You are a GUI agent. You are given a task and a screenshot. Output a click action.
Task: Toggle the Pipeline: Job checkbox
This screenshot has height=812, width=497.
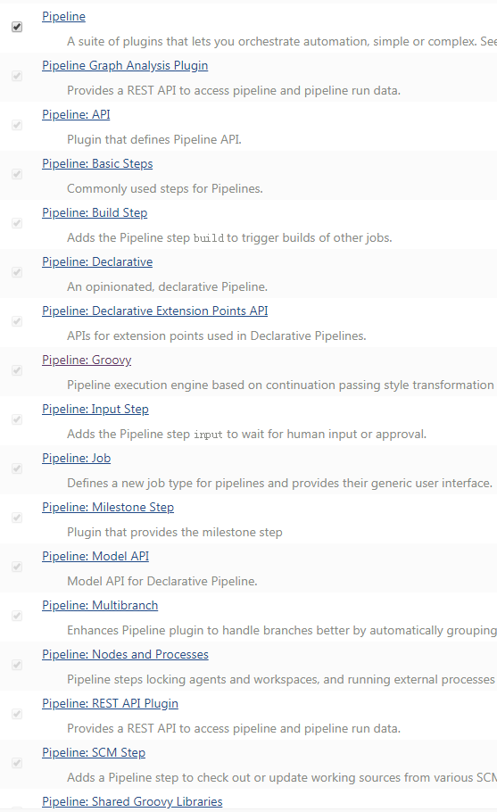17,468
